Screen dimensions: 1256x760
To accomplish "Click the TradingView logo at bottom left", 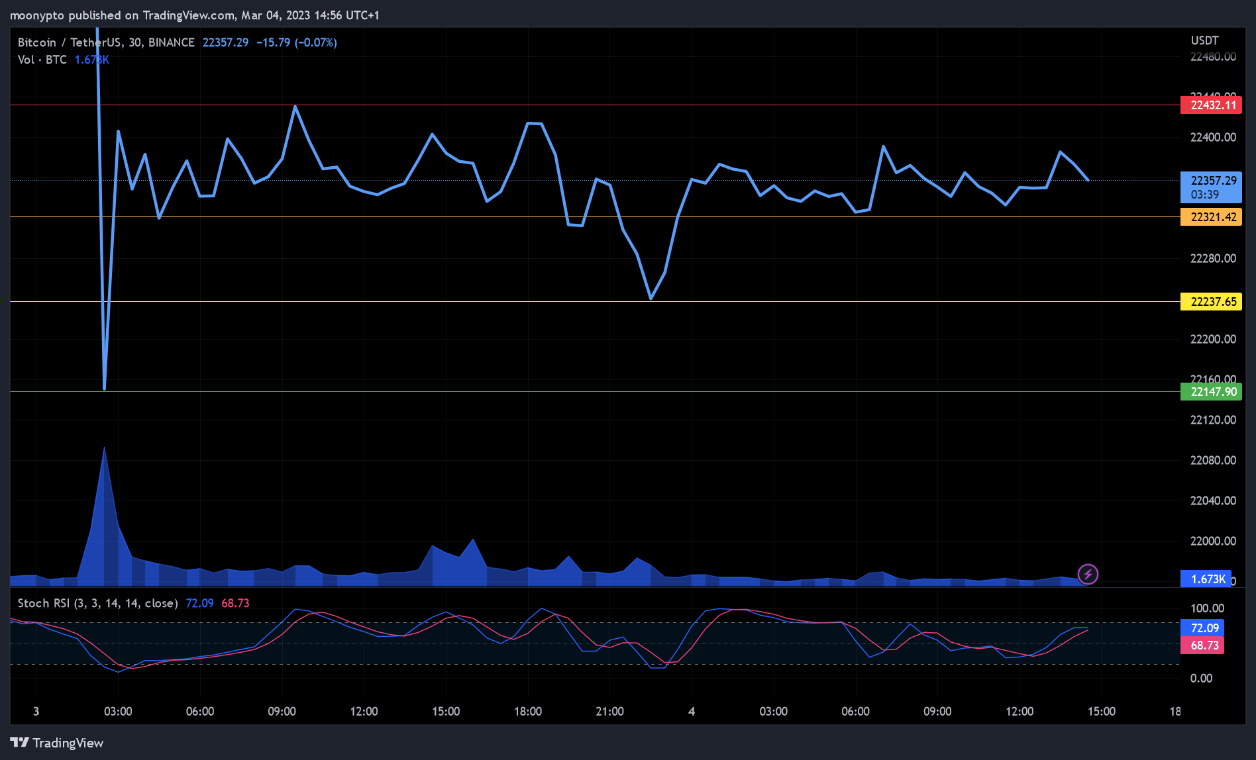I will click(57, 743).
